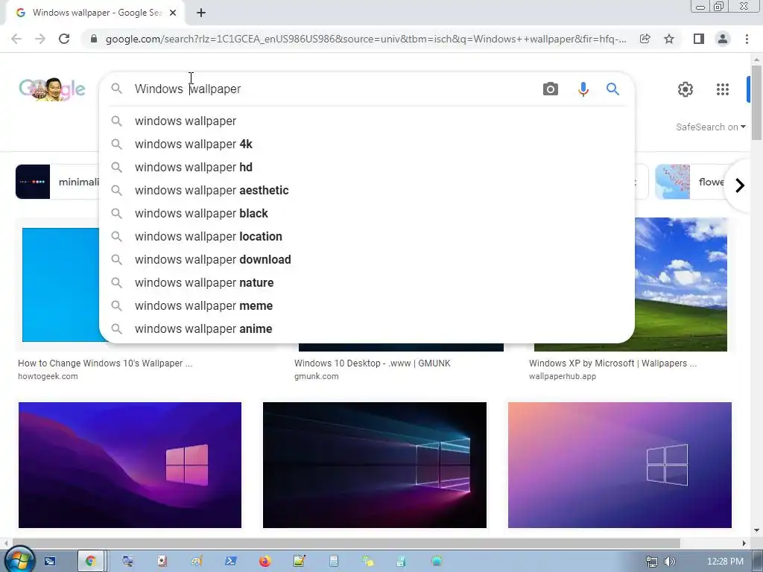Open solid blue wallpaper thumbnail
This screenshot has height=572, width=763.
61,285
